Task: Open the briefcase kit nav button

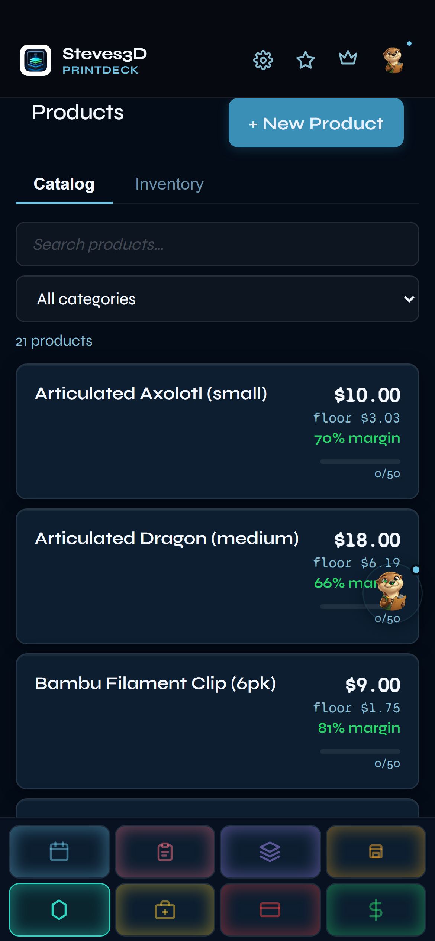Action: click(x=165, y=910)
